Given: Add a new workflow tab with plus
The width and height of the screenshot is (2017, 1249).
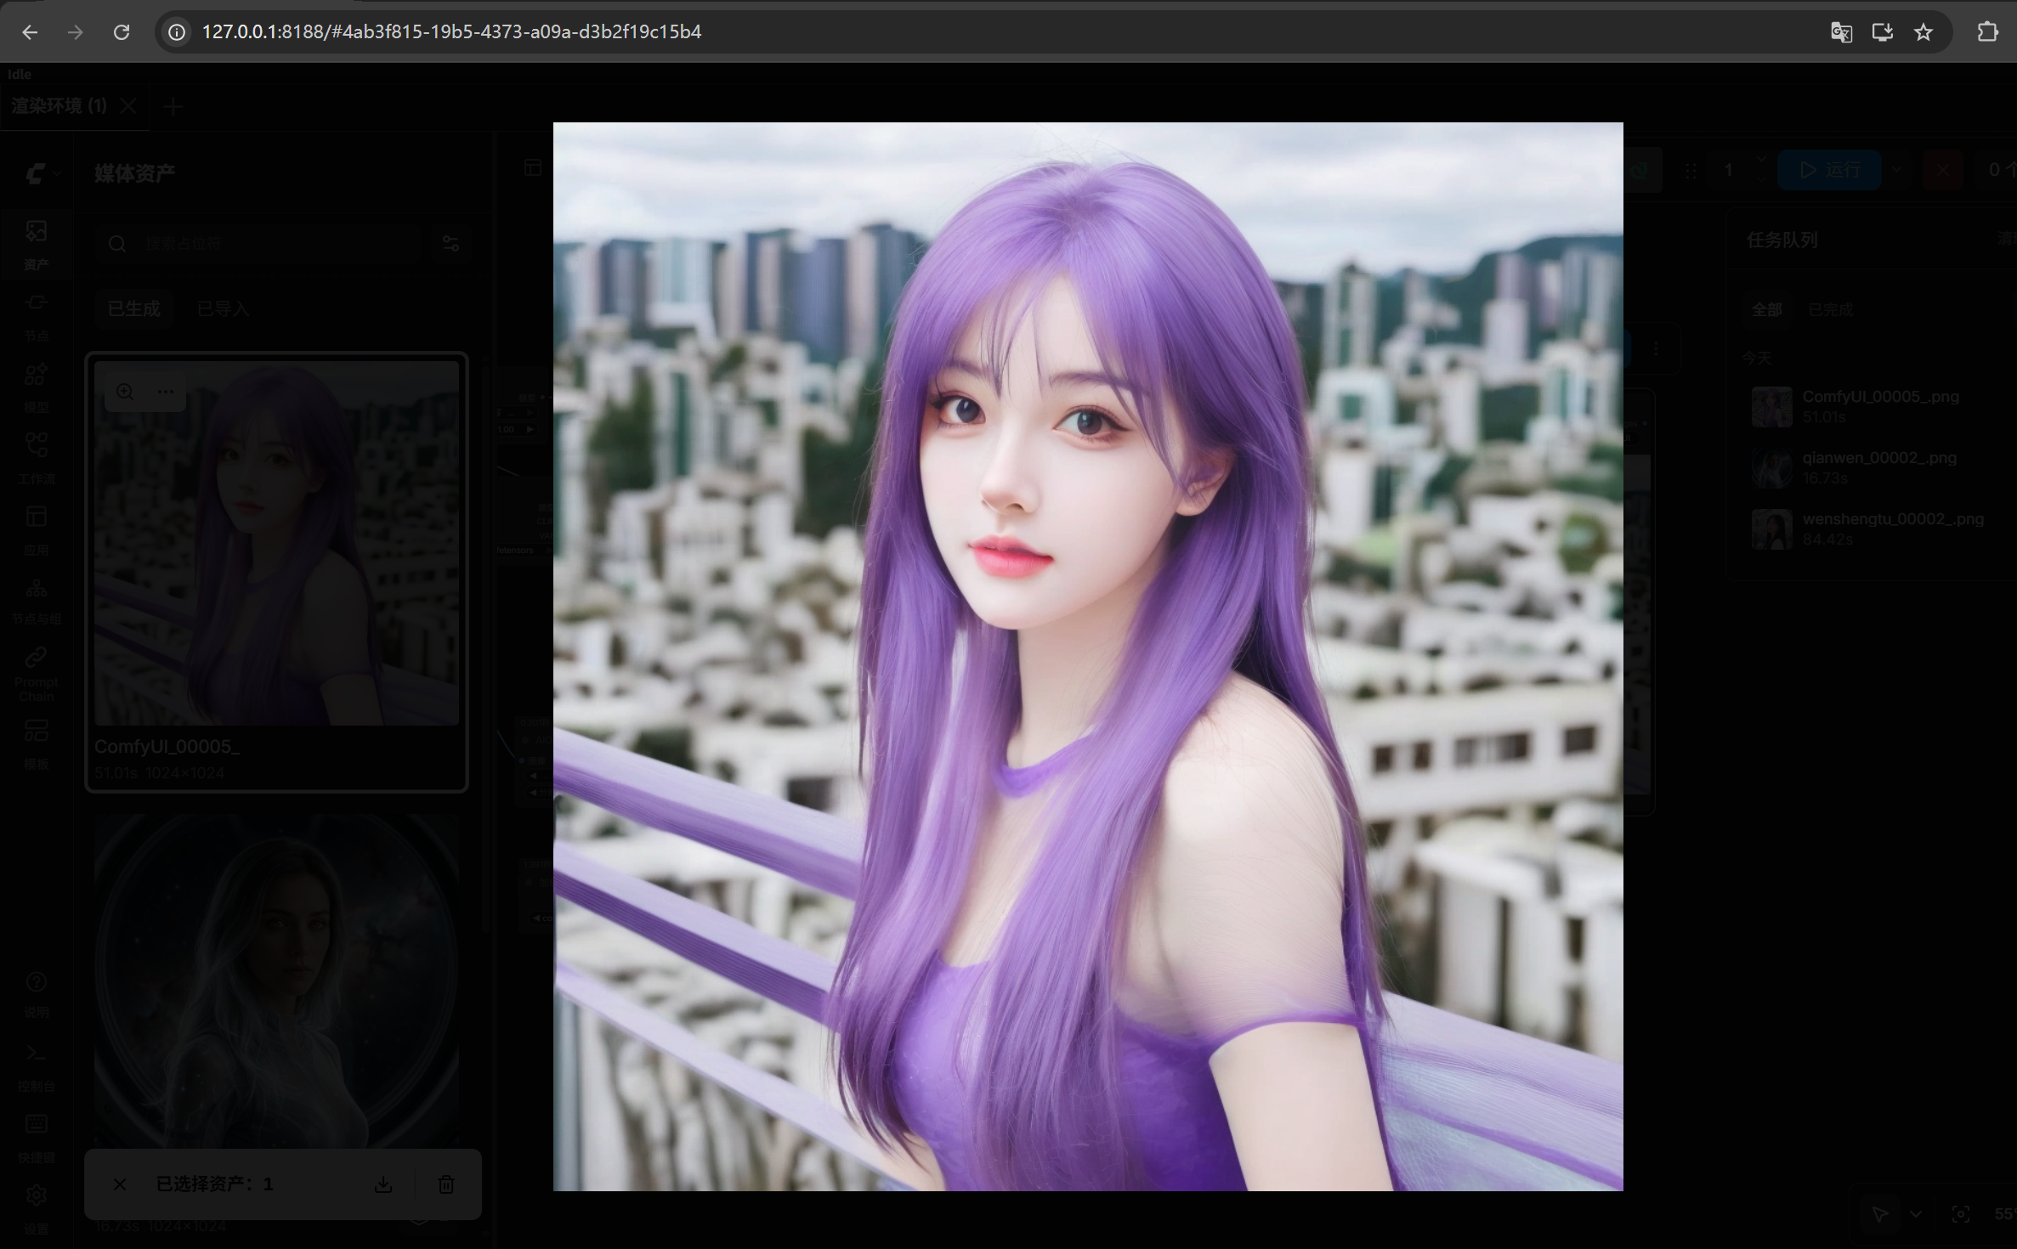Looking at the screenshot, I should pyautogui.click(x=173, y=107).
